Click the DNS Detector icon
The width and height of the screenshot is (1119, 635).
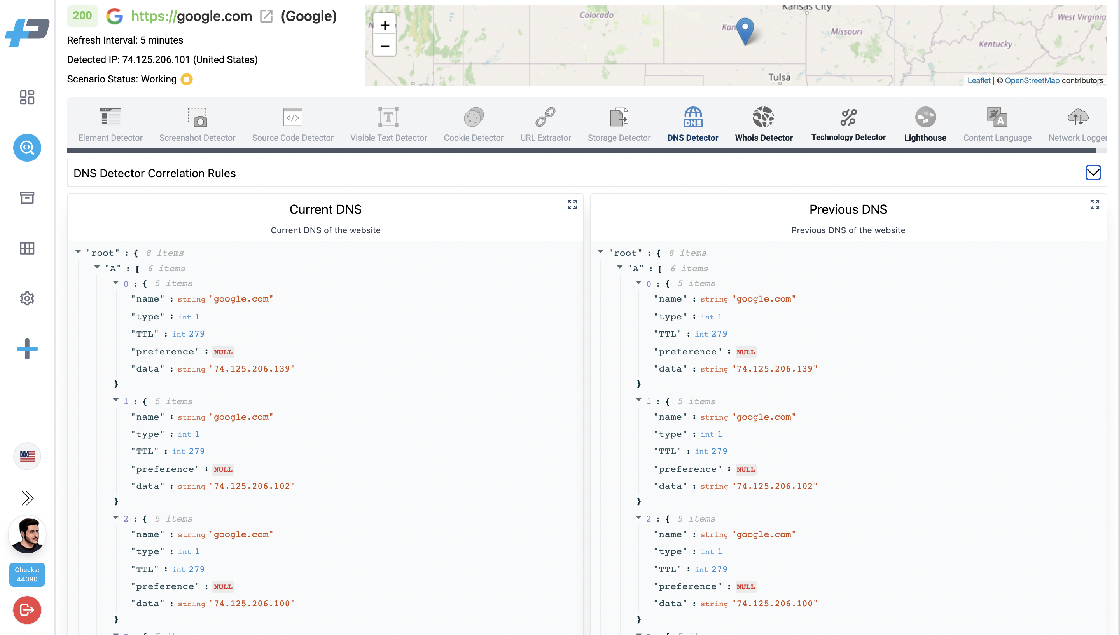(693, 117)
